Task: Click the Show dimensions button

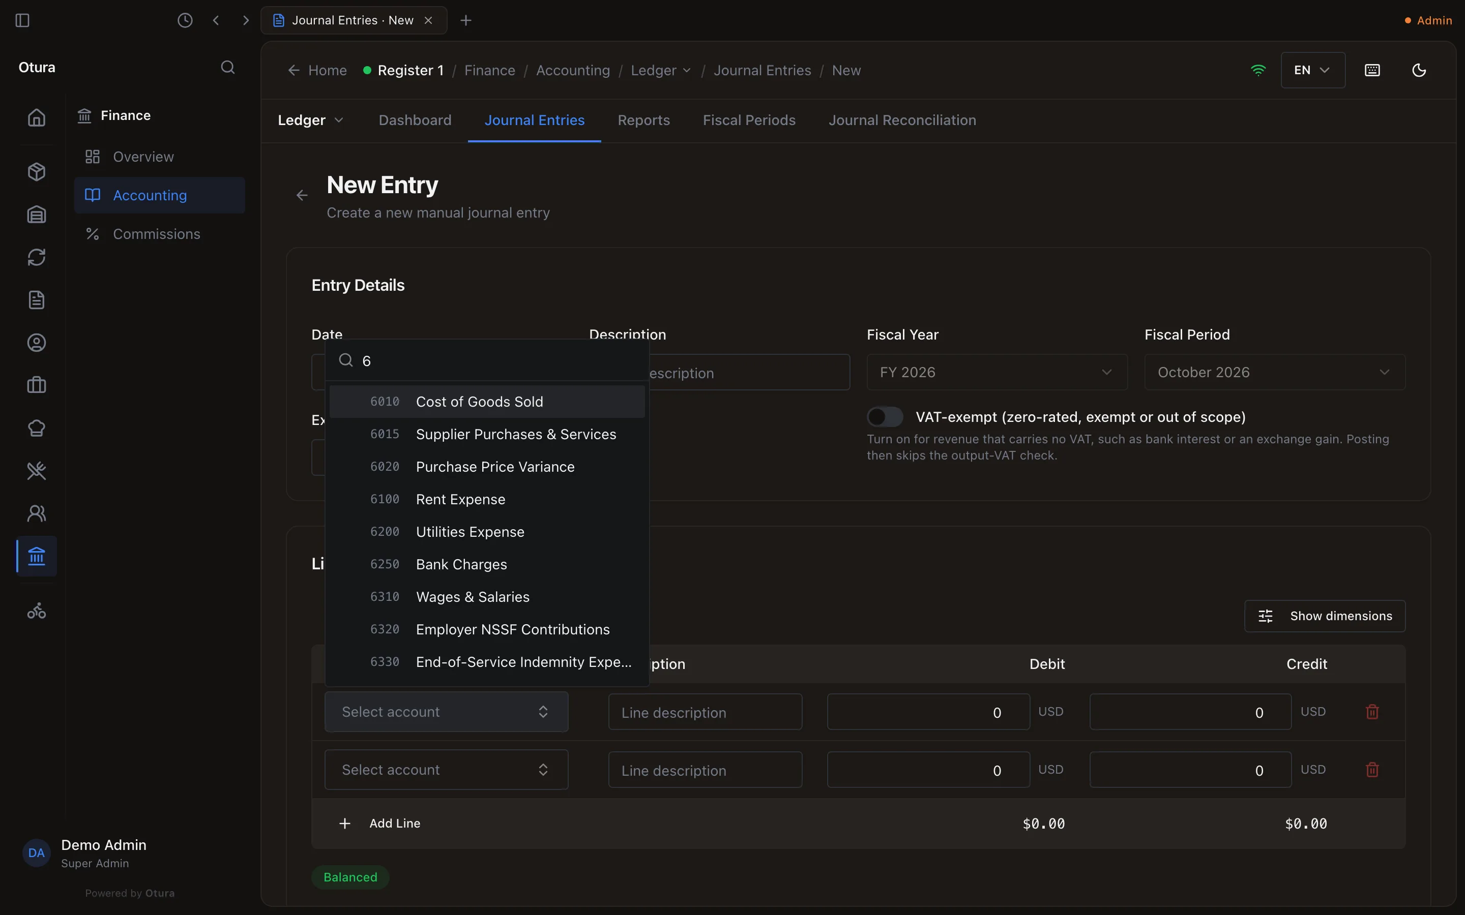Action: pos(1325,616)
